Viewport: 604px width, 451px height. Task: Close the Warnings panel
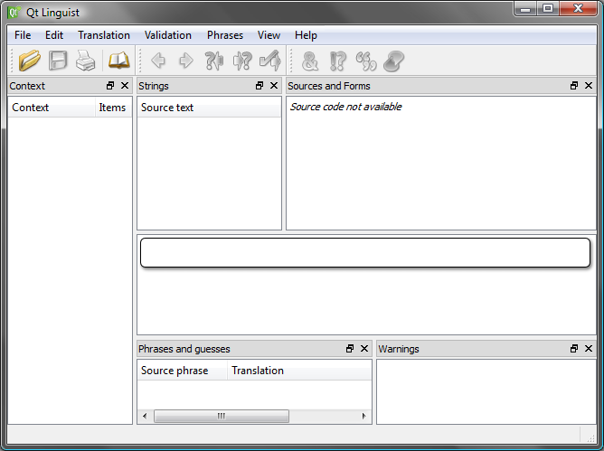click(589, 349)
